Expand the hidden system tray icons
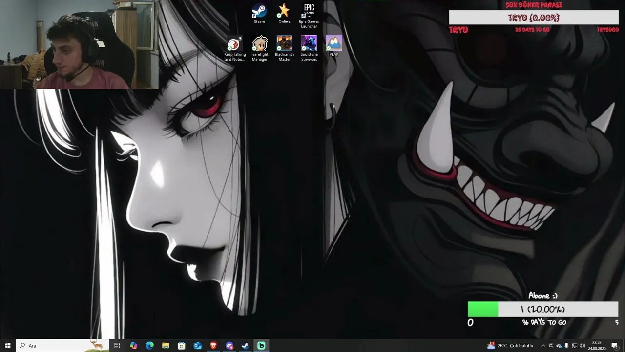The image size is (625, 352). tap(543, 346)
